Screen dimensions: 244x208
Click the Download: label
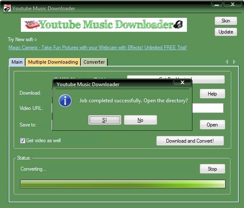30,93
